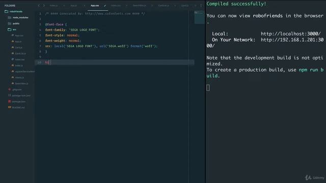
Task: Switch to the index.css tab
Action: (x=116, y=6)
